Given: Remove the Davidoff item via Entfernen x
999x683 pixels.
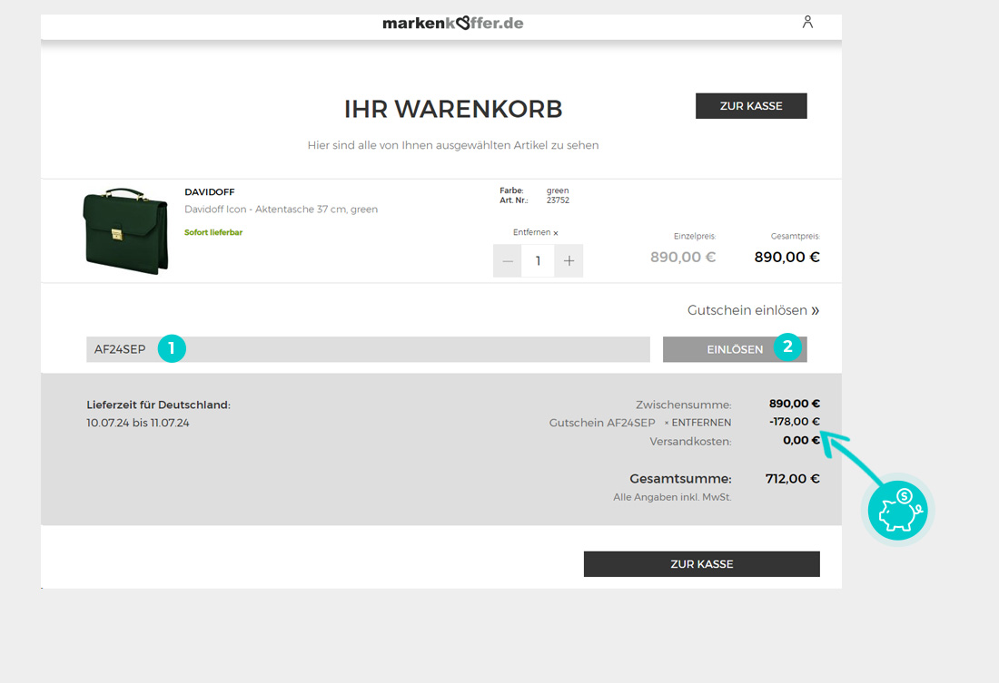Looking at the screenshot, I should tap(535, 232).
